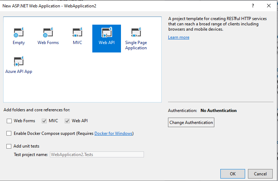The height and width of the screenshot is (181, 278).
Task: Cancel the new project dialog
Action: click(260, 174)
